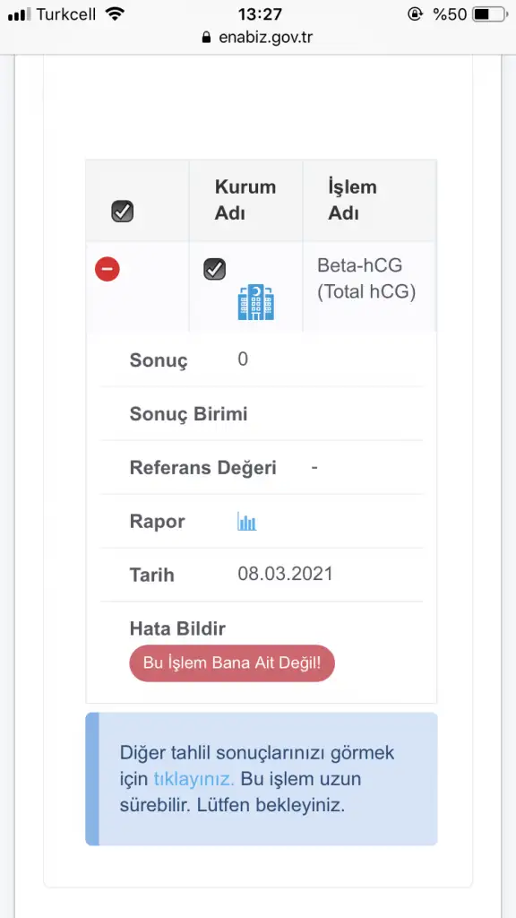
Task: Tap the cellular signal bars icon
Action: (x=20, y=14)
